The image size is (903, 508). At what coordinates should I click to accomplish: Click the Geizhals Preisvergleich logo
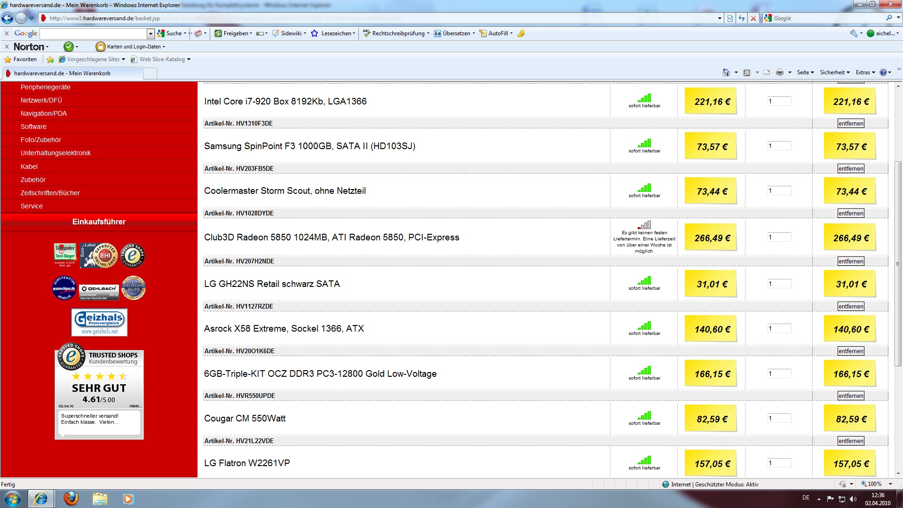(x=99, y=322)
